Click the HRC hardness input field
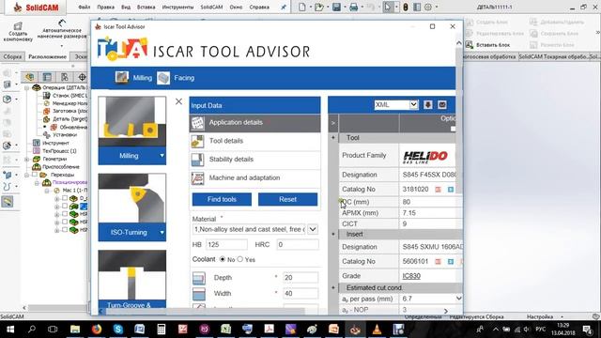The image size is (601, 338). (x=298, y=244)
